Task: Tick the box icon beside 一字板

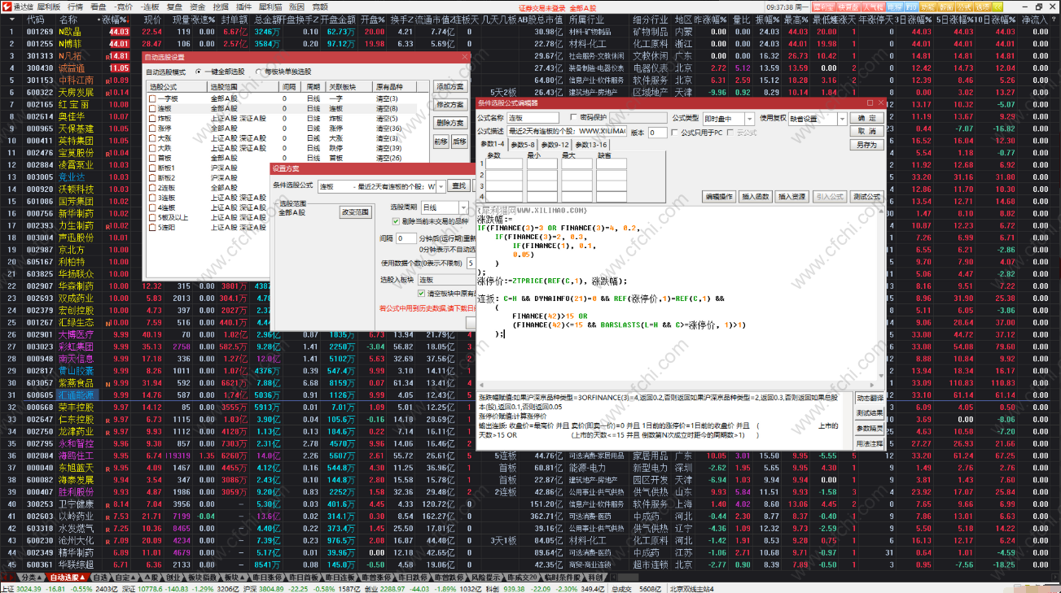Action: (151, 98)
